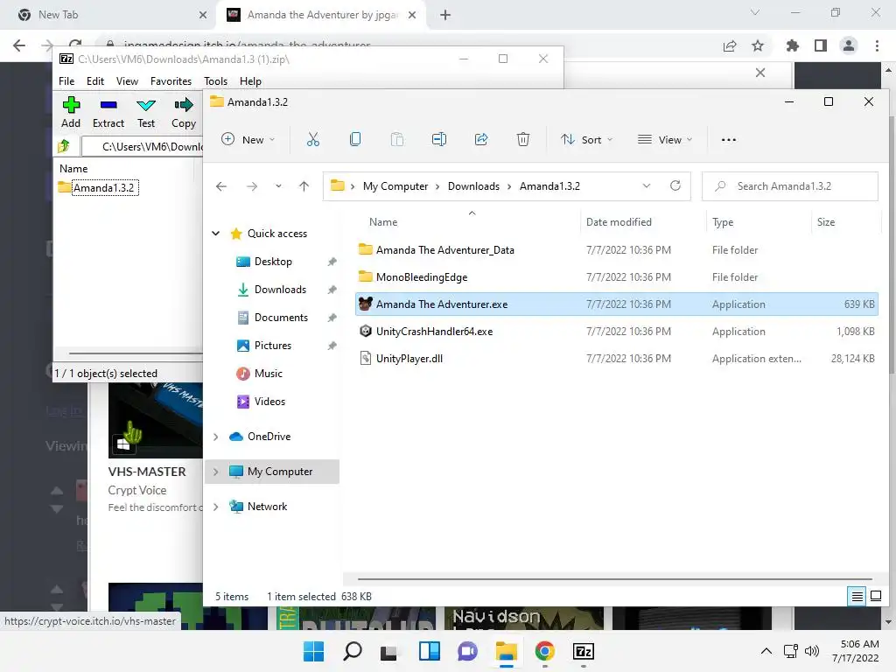Expand the address bar history dropdown
The width and height of the screenshot is (896, 672).
point(647,185)
